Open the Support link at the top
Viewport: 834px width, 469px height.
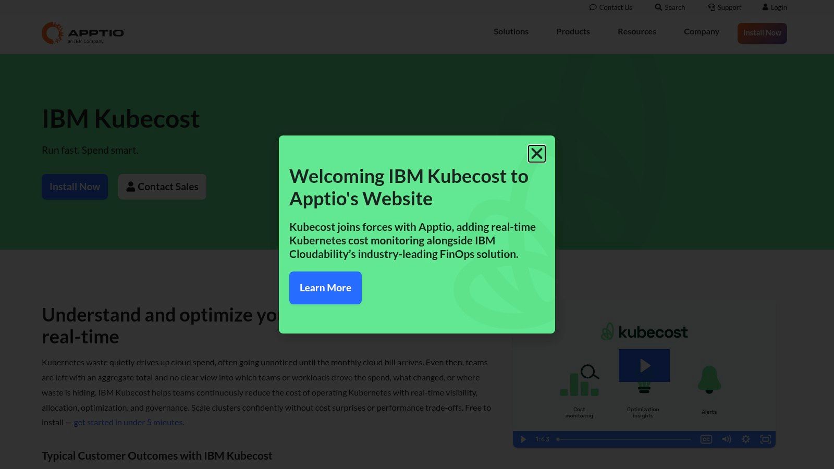tap(724, 7)
